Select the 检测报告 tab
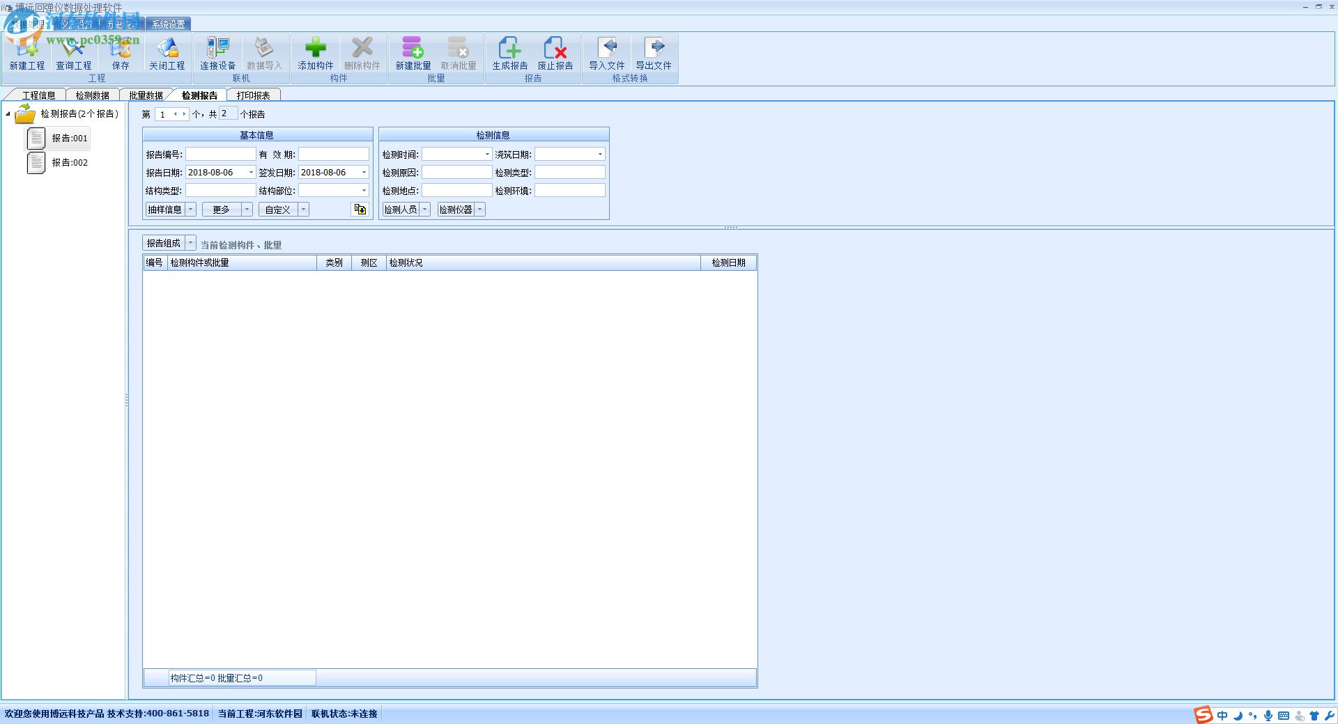Viewport: 1338px width, 724px height. point(199,95)
